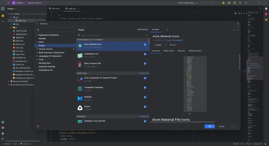Click the Settings help question mark icon
Image resolution: width=269 pixels, height=146 pixels.
tap(38, 126)
